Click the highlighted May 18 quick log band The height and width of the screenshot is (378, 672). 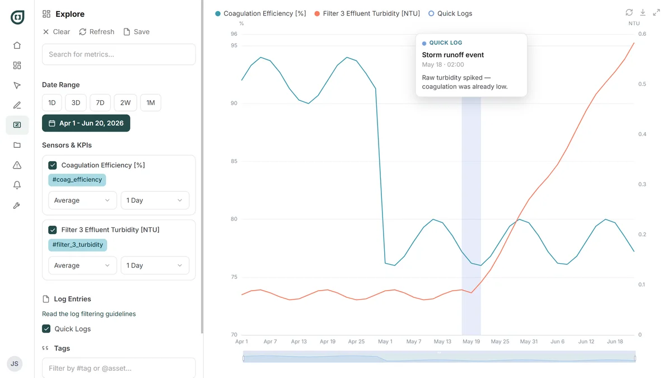pyautogui.click(x=471, y=216)
